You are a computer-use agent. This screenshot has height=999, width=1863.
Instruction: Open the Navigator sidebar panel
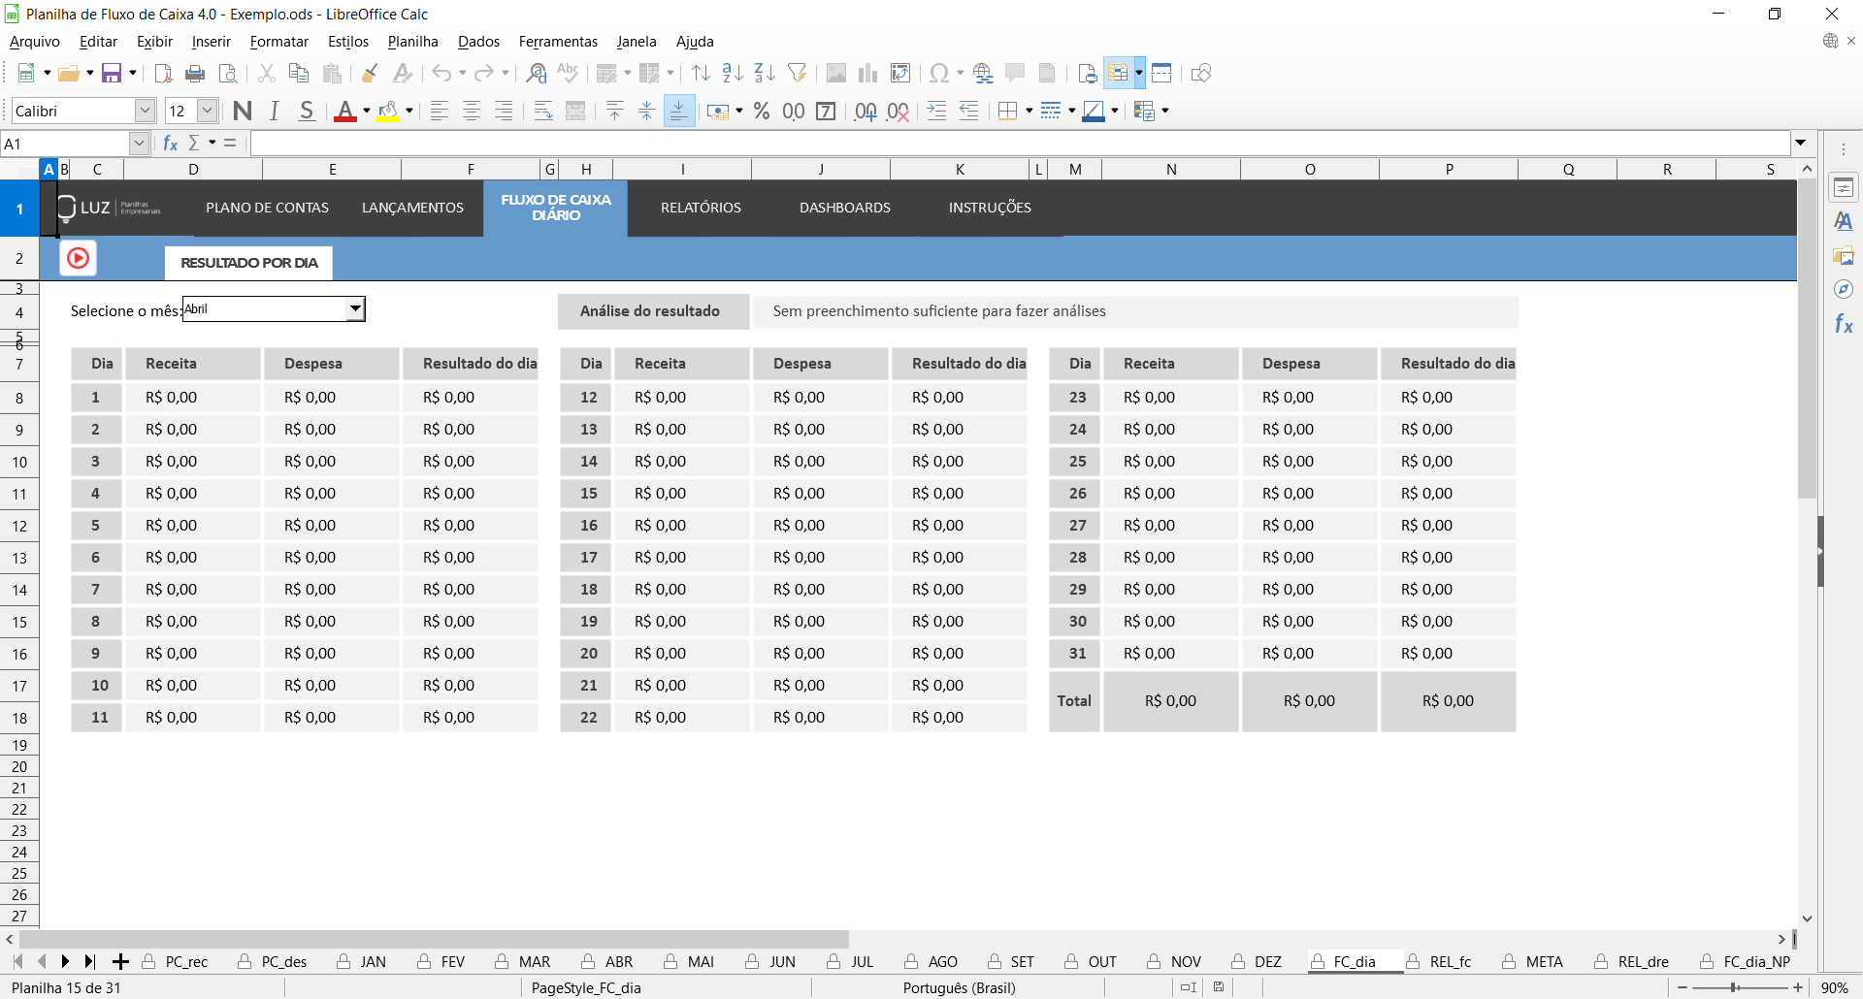pyautogui.click(x=1844, y=290)
